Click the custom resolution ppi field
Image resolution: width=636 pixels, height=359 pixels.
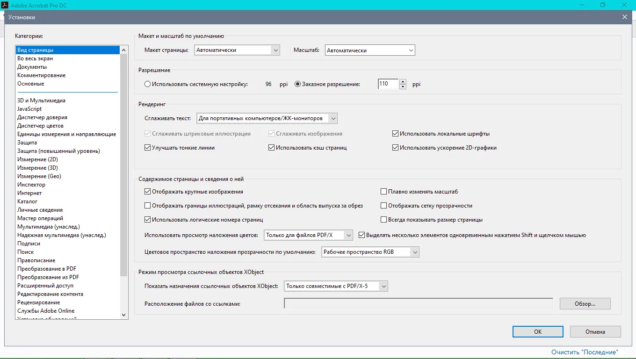tap(388, 84)
